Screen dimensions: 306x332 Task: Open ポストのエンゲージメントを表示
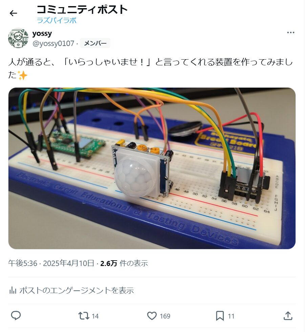tap(76, 290)
